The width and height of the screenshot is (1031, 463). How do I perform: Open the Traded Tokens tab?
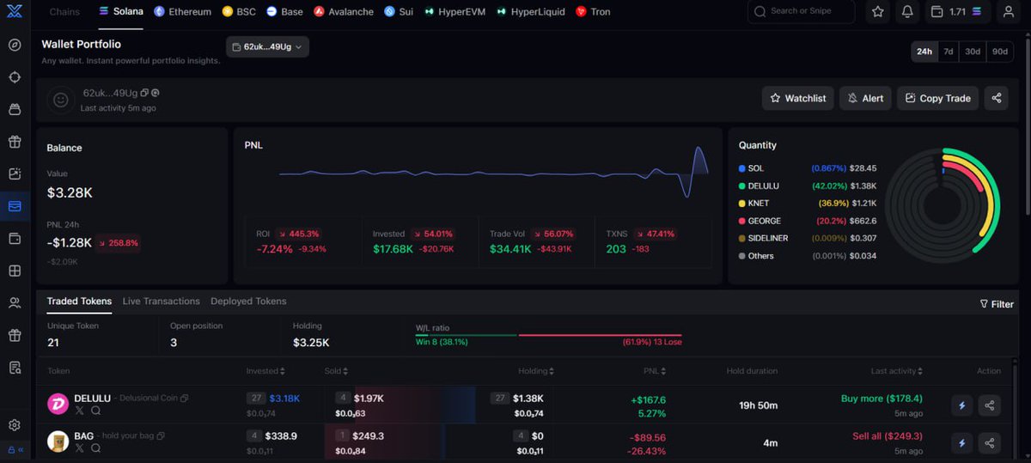point(79,302)
